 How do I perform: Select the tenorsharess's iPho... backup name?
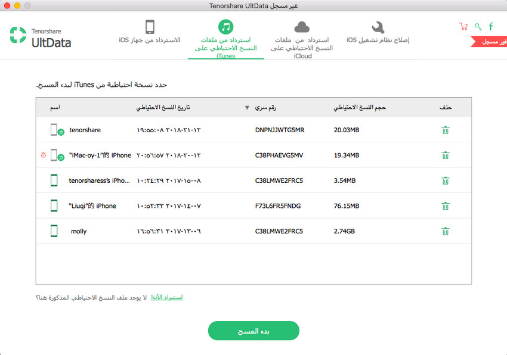tap(99, 180)
